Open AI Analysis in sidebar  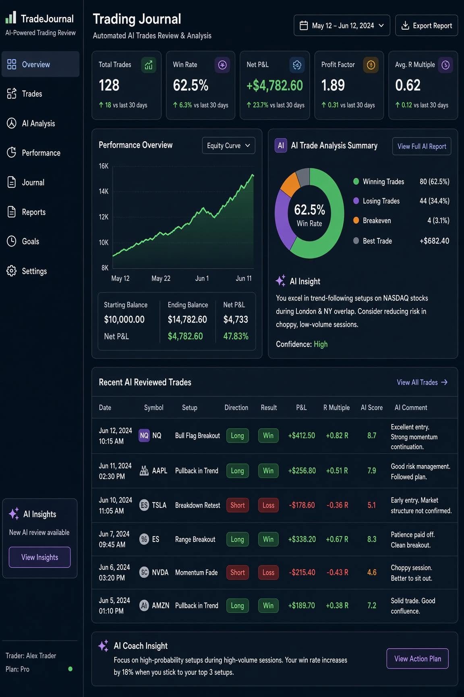tap(40, 123)
